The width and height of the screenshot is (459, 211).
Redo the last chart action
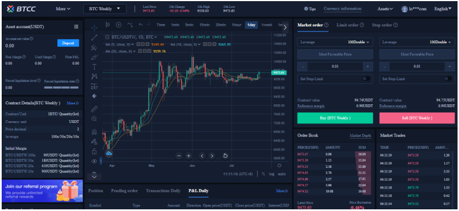click(148, 25)
